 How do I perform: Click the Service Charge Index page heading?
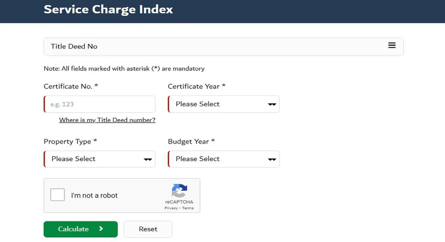coord(108,10)
